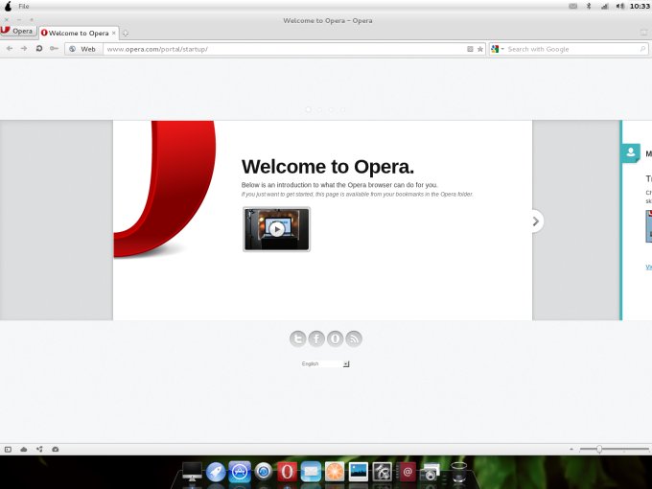This screenshot has width=652, height=489.
Task: Click the search magnifier icon
Action: click(642, 49)
